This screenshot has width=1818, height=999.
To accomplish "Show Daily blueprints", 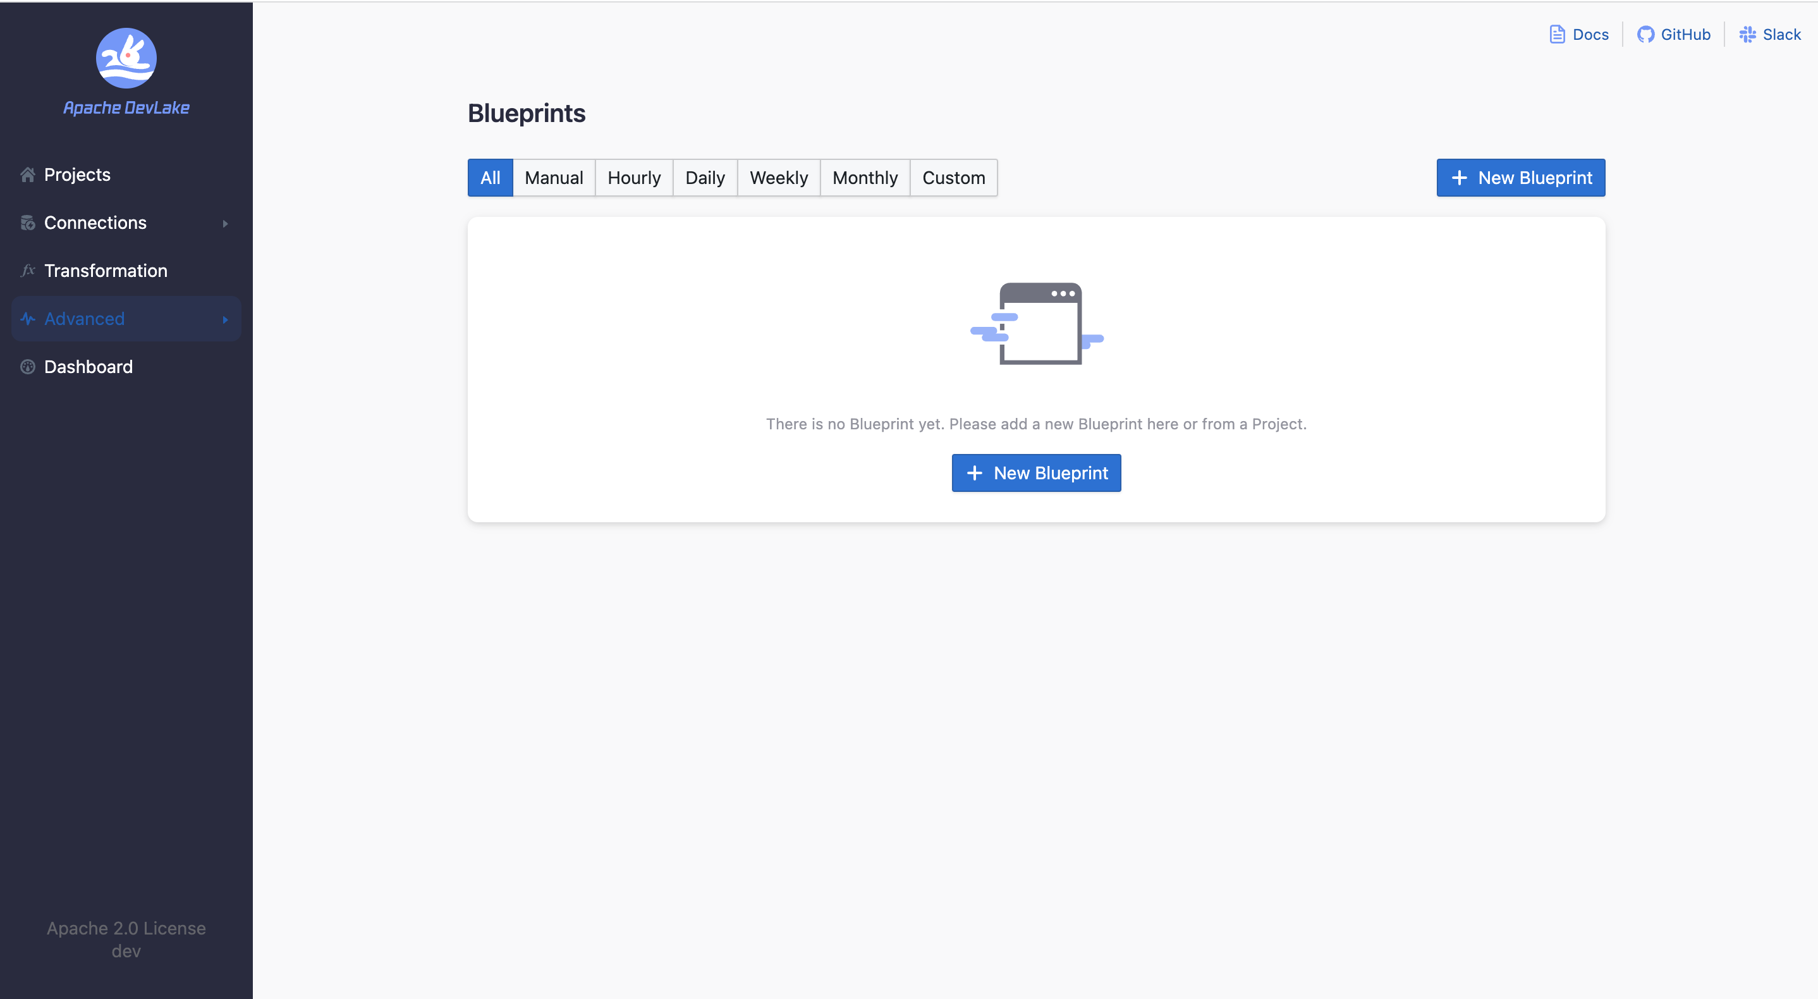I will click(x=704, y=178).
